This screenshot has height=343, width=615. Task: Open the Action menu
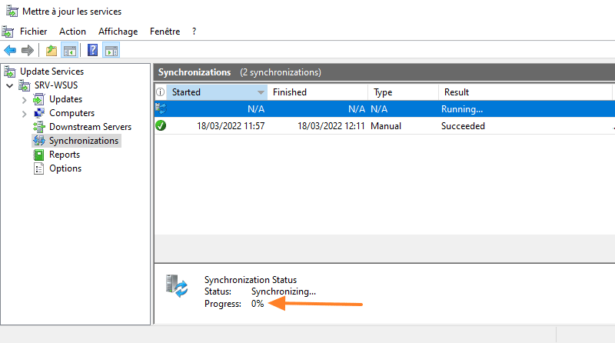(72, 32)
